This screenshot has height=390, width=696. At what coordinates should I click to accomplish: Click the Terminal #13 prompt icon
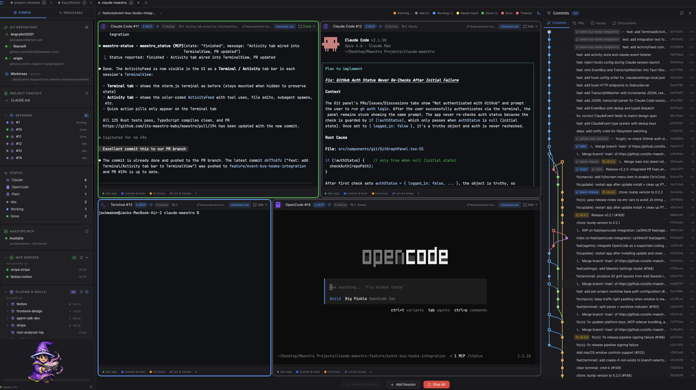(103, 205)
